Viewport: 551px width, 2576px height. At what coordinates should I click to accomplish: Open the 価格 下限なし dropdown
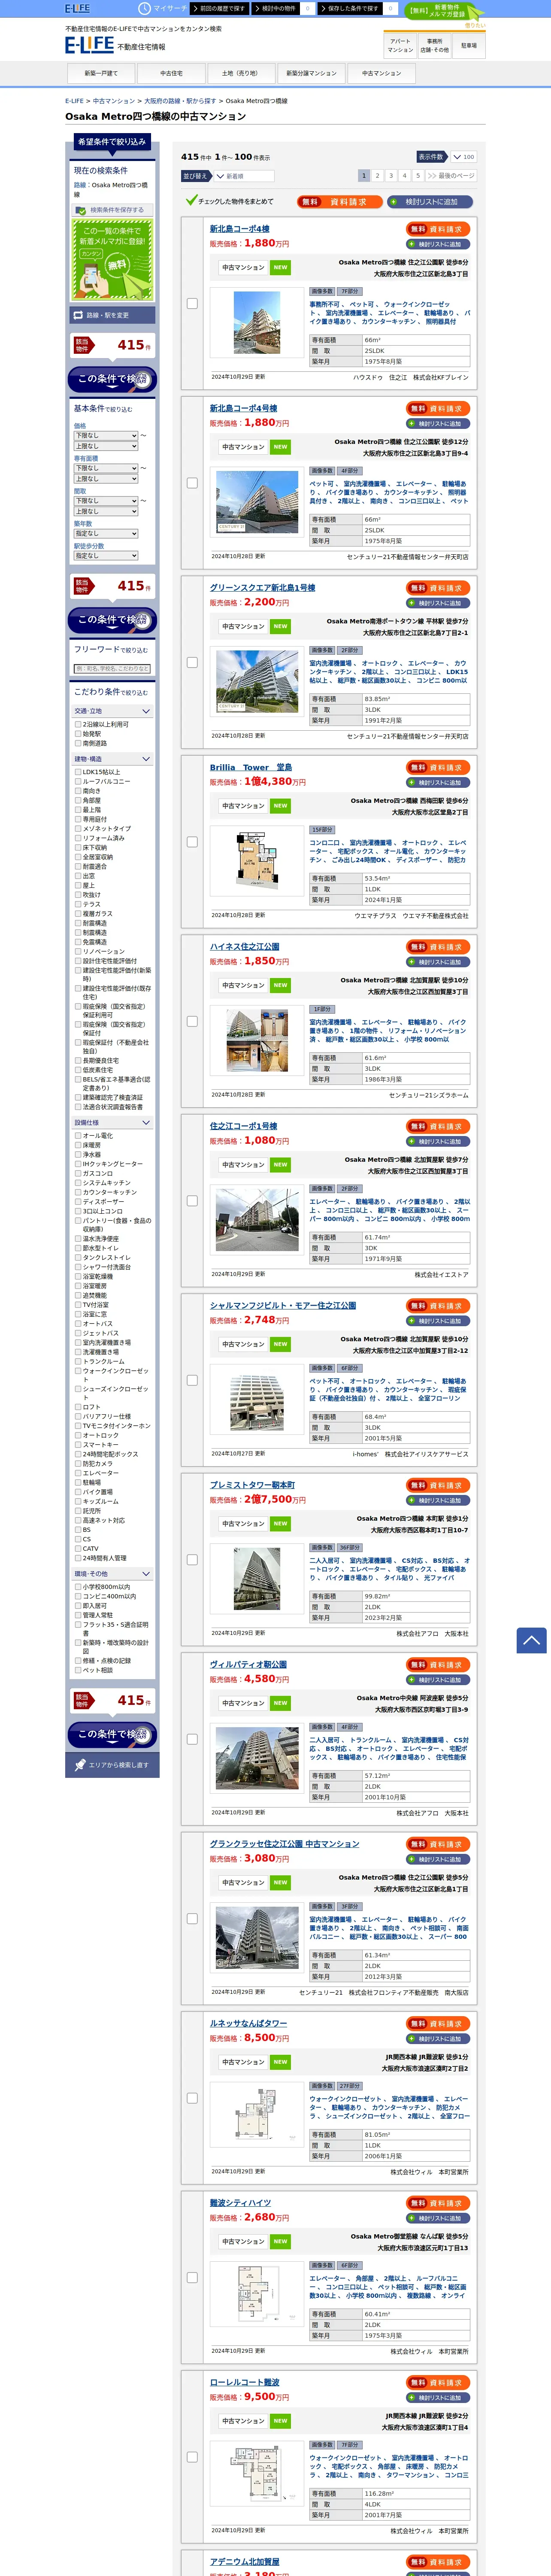pyautogui.click(x=106, y=436)
